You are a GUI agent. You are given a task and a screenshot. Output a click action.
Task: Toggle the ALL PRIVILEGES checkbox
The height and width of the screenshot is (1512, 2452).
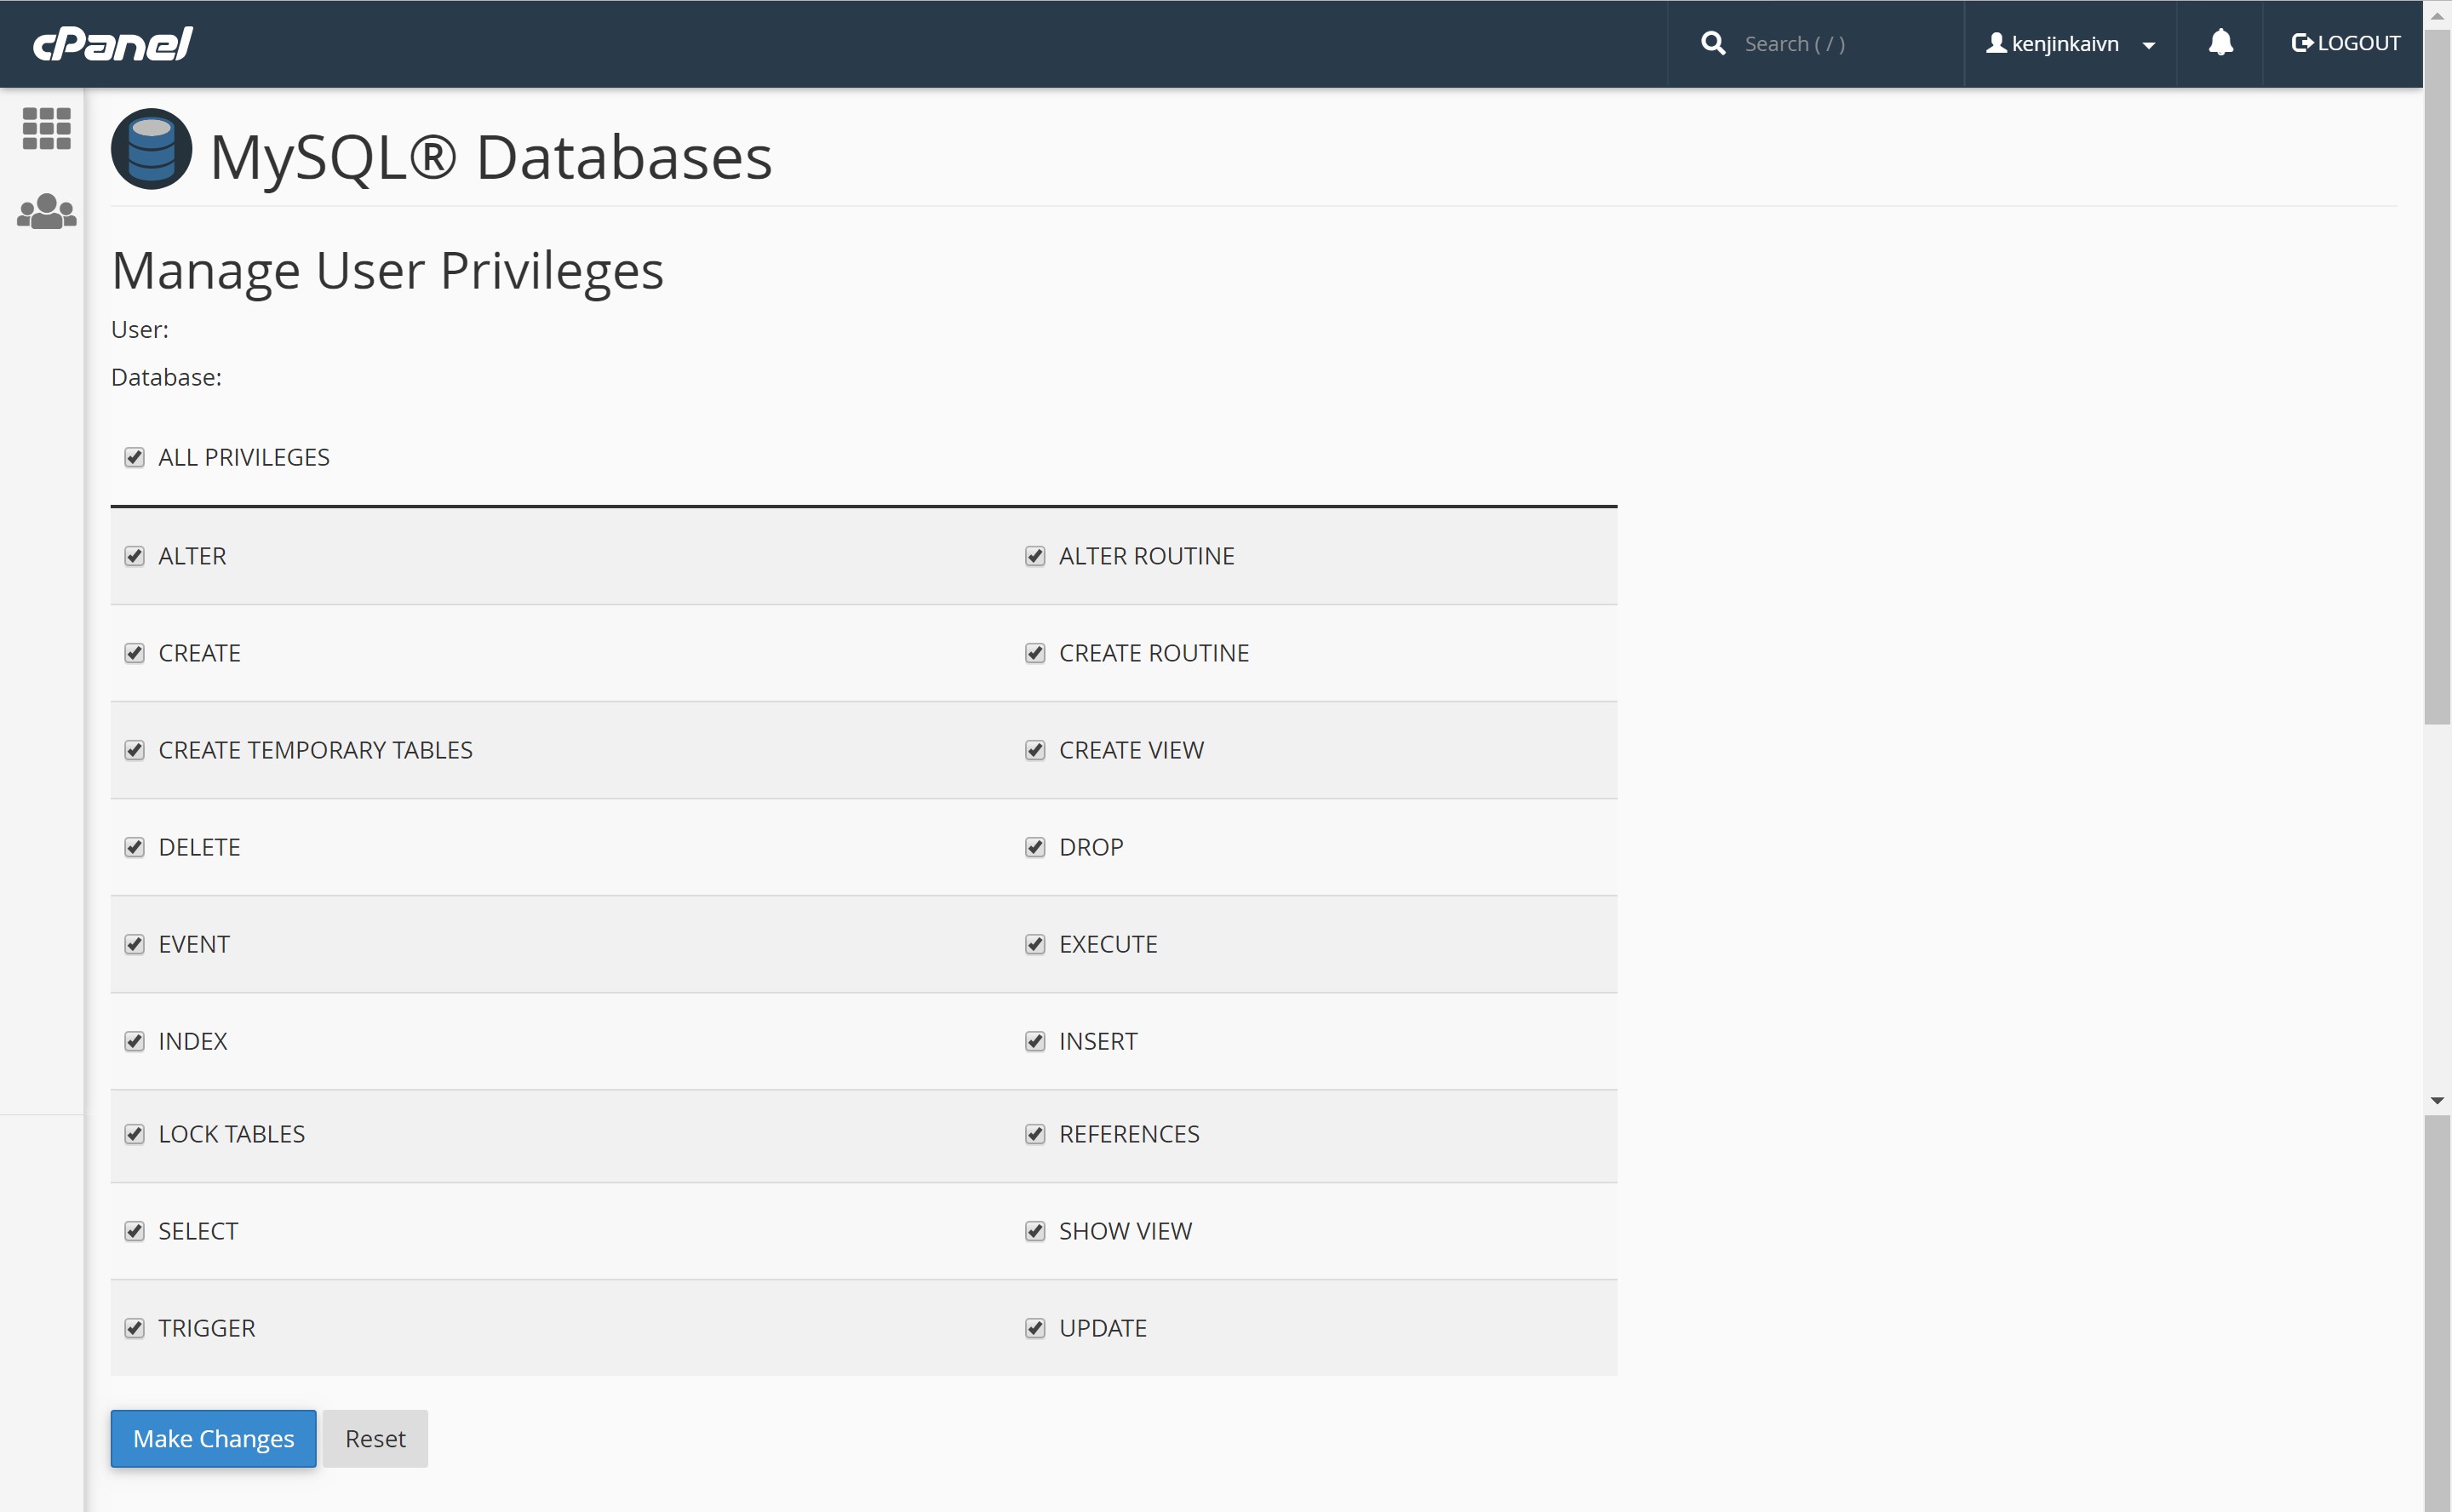[x=134, y=457]
